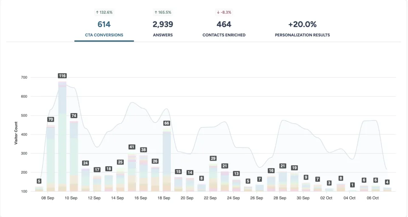Viewport: 408px width, 217px height.
Task: Click the 4 data label
Action: [x=387, y=182]
